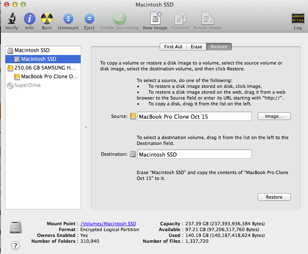Screen dimensions: 308x254
Task: Click the Verify microscope icon
Action: (12, 18)
